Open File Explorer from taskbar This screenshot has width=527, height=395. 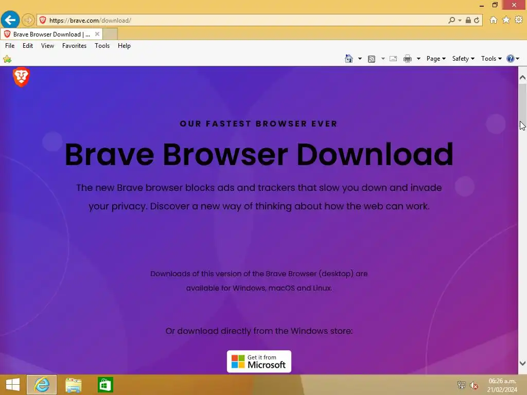pyautogui.click(x=73, y=385)
